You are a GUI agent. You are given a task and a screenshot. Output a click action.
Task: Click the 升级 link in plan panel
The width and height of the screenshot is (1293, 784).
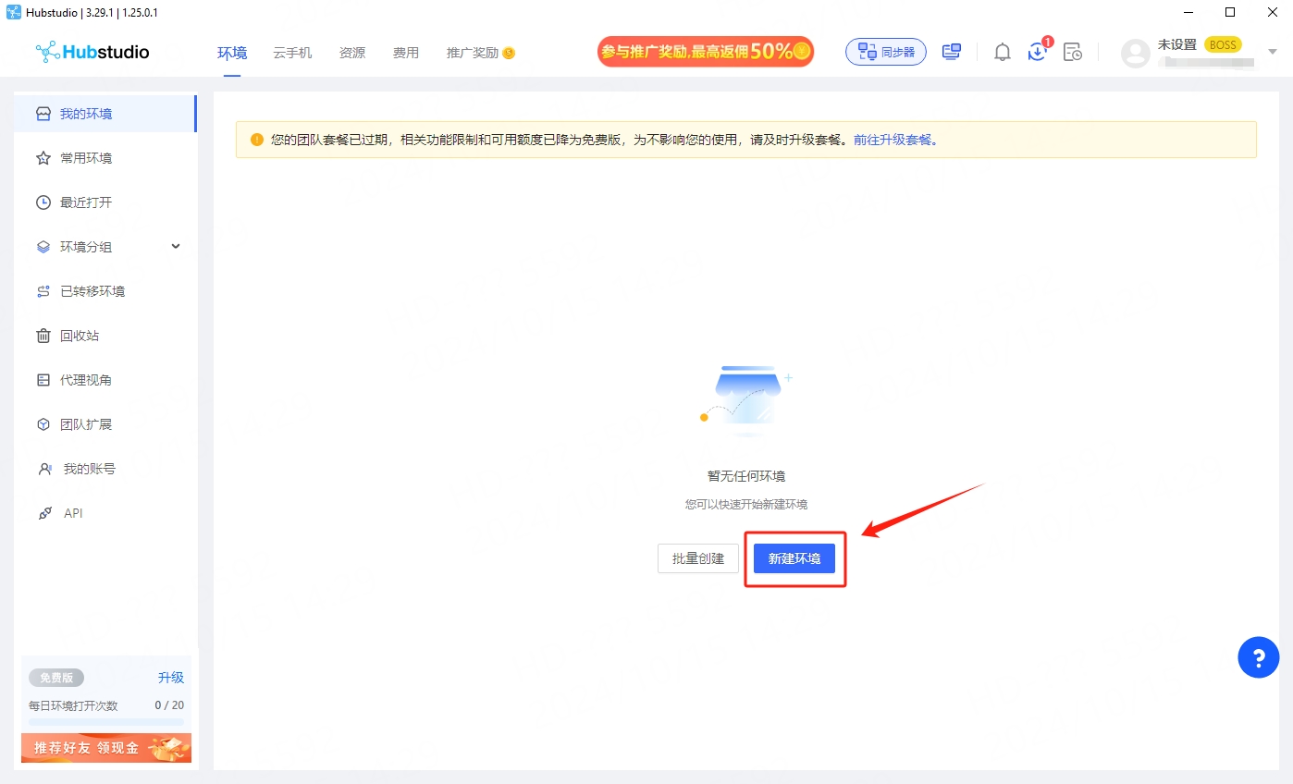170,678
